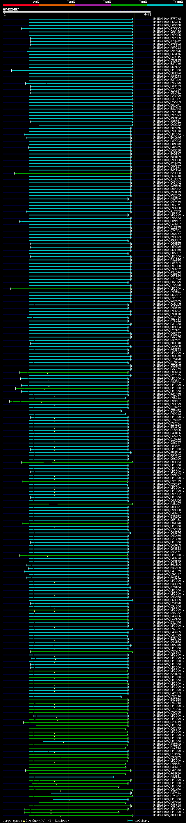Select the label UniRef100_Q2V9C3
This screenshot has height=823, width=186.
tap(167, 102)
